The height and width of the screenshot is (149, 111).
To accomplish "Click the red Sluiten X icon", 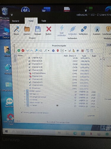I will pos(49,29).
